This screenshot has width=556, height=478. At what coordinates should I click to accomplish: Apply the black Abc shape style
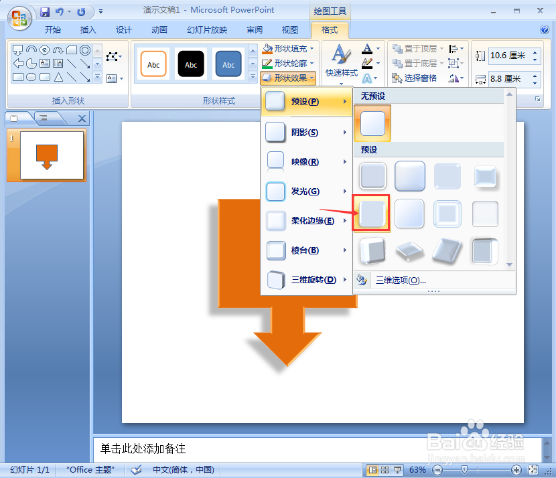(x=191, y=64)
